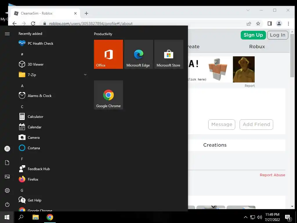Screen dimensions: 297x223
Task: Open Chrome three-dot menu
Action: pos(288,24)
